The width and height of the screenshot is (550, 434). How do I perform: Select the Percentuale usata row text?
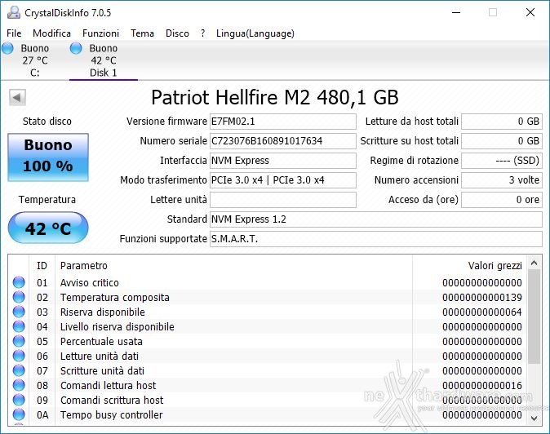coord(101,342)
